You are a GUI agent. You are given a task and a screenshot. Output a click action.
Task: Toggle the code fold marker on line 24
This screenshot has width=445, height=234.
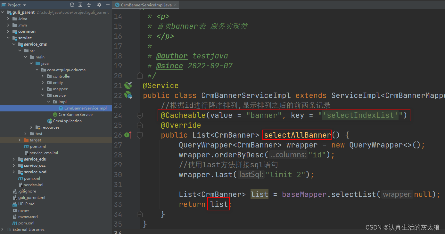click(140, 115)
